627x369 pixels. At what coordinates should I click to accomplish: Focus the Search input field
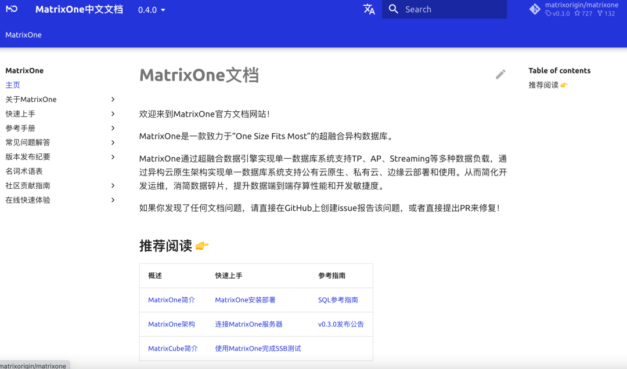[x=444, y=9]
